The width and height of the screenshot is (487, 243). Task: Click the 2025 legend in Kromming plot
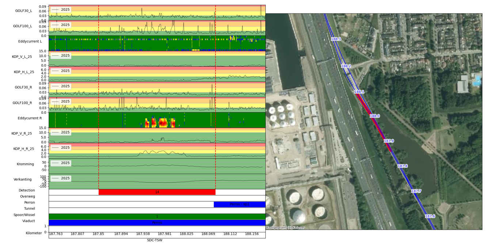point(60,163)
